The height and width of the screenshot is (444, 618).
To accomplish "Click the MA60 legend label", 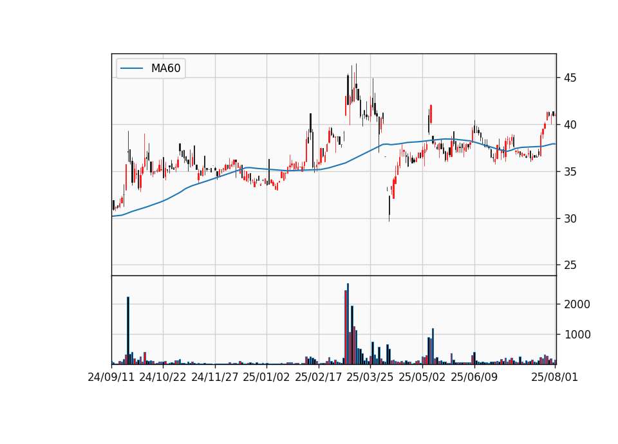I will pyautogui.click(x=165, y=68).
